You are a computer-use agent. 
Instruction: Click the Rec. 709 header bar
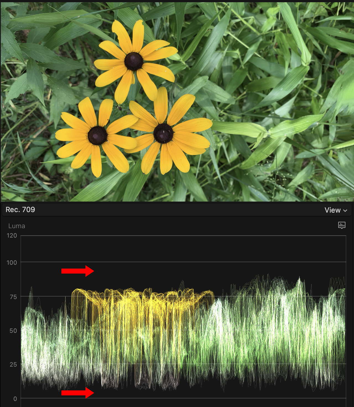[177, 210]
